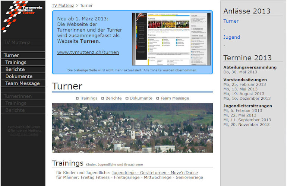
Task: Open Team Message in the sidebar menu
Action: 23,83
